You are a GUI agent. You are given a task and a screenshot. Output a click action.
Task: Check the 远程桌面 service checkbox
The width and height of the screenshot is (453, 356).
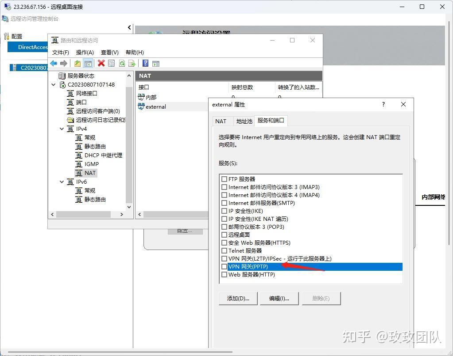click(x=225, y=235)
